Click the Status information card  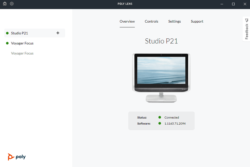tap(161, 121)
